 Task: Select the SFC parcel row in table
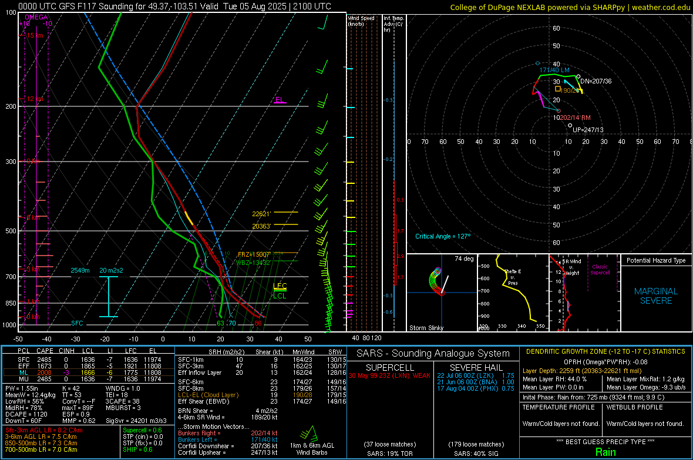[x=89, y=360]
